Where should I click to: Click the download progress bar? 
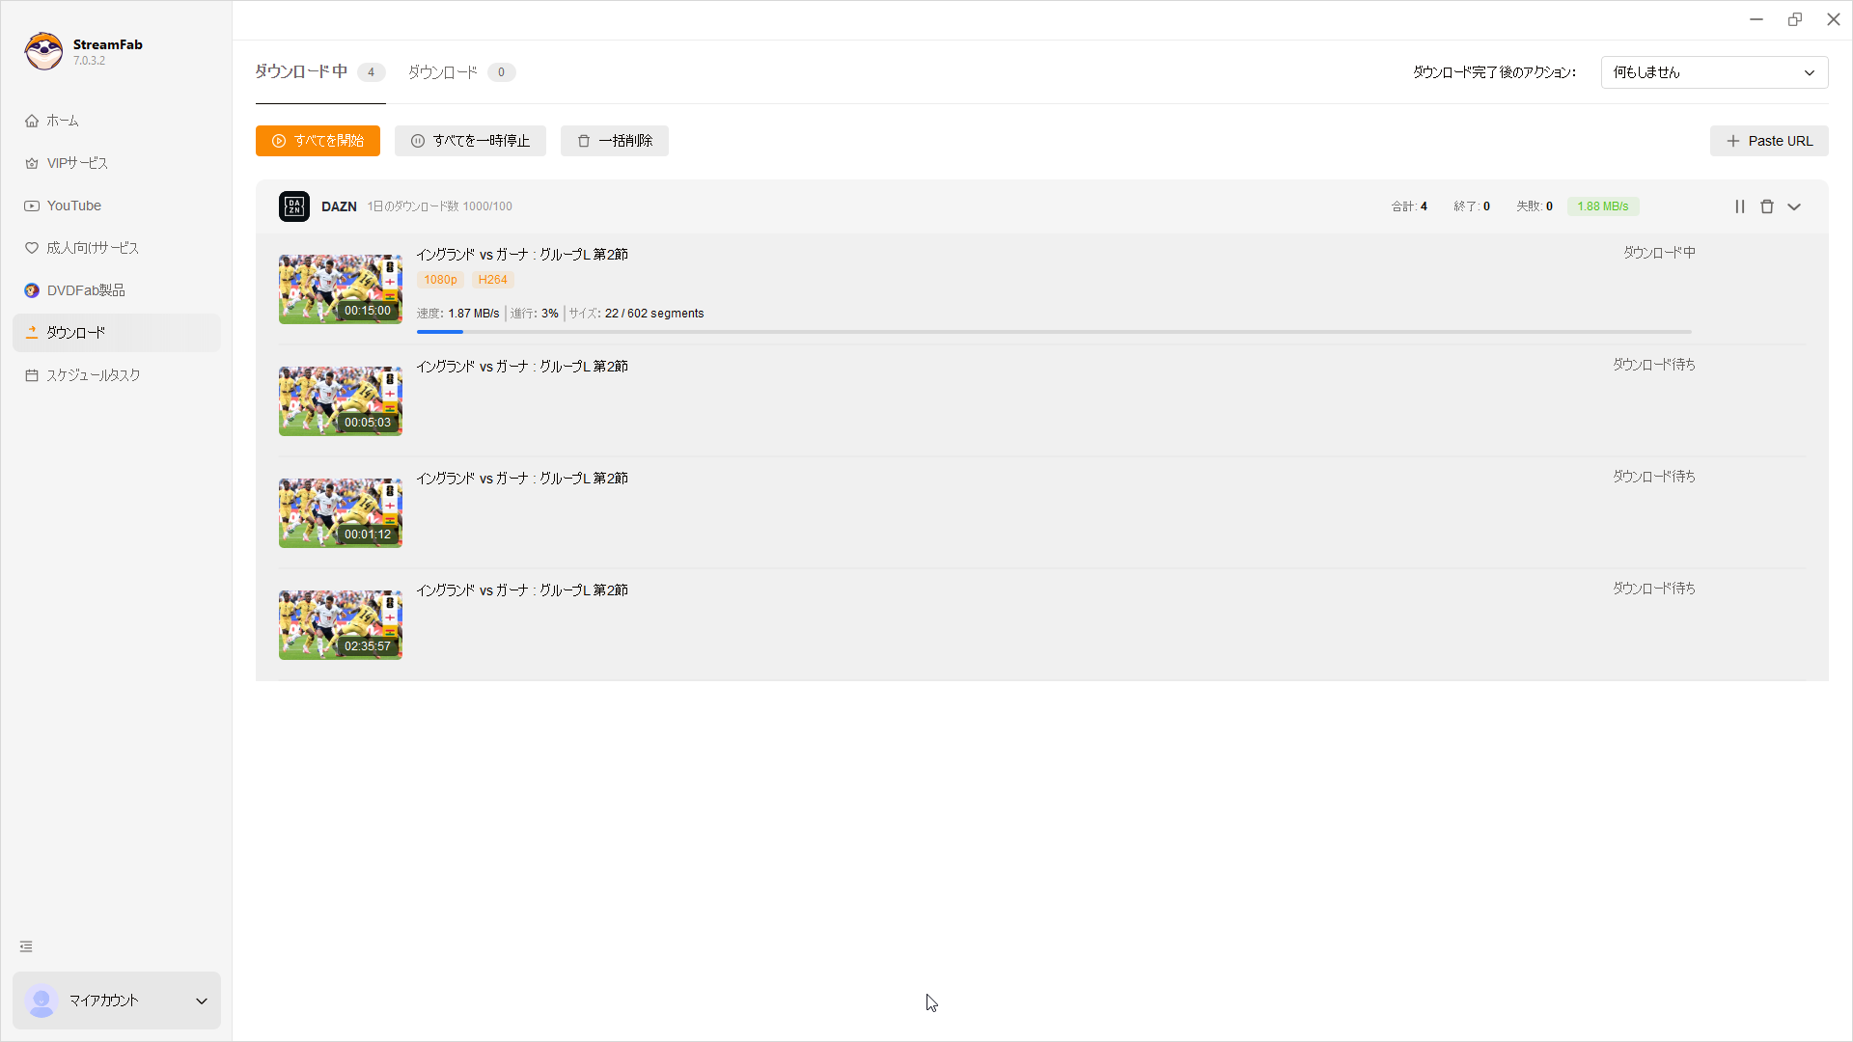(x=1054, y=332)
